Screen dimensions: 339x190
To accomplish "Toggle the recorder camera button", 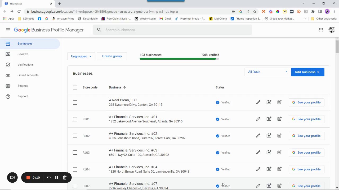I will (12, 178).
